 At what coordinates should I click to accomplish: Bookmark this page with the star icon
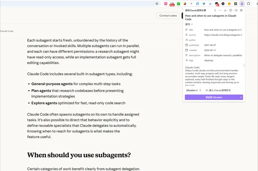click(x=157, y=4)
